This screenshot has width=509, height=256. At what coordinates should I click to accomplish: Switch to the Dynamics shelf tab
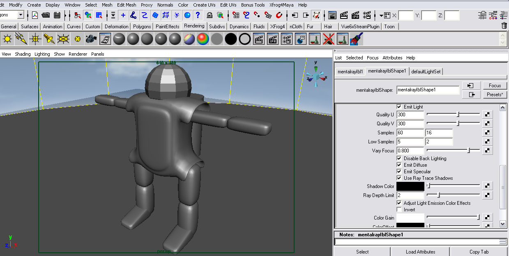coord(239,27)
